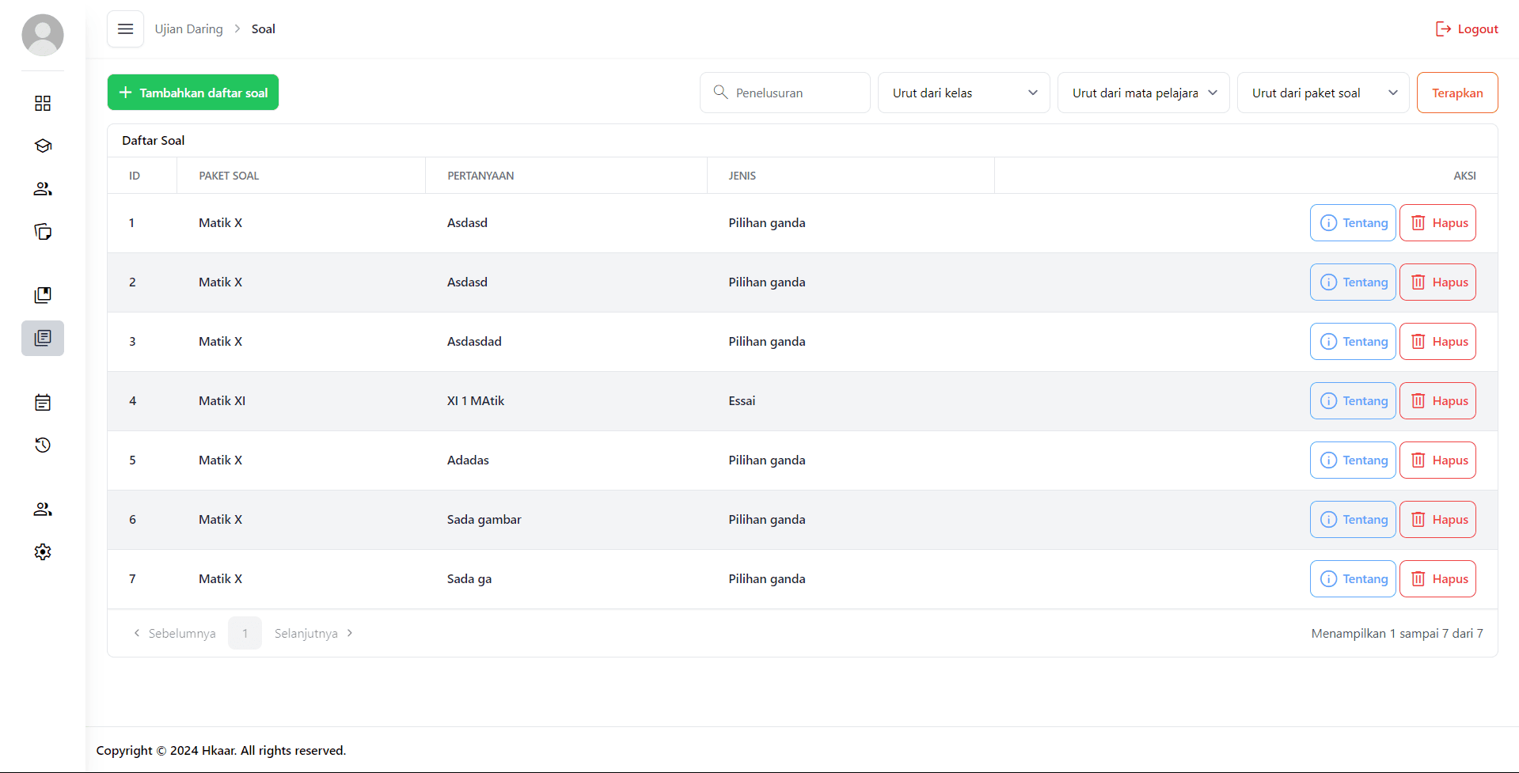Open the dashboard grid icon in sidebar

43,104
